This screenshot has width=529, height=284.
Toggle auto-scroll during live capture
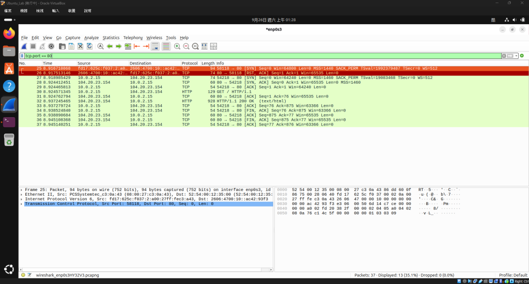(155, 46)
